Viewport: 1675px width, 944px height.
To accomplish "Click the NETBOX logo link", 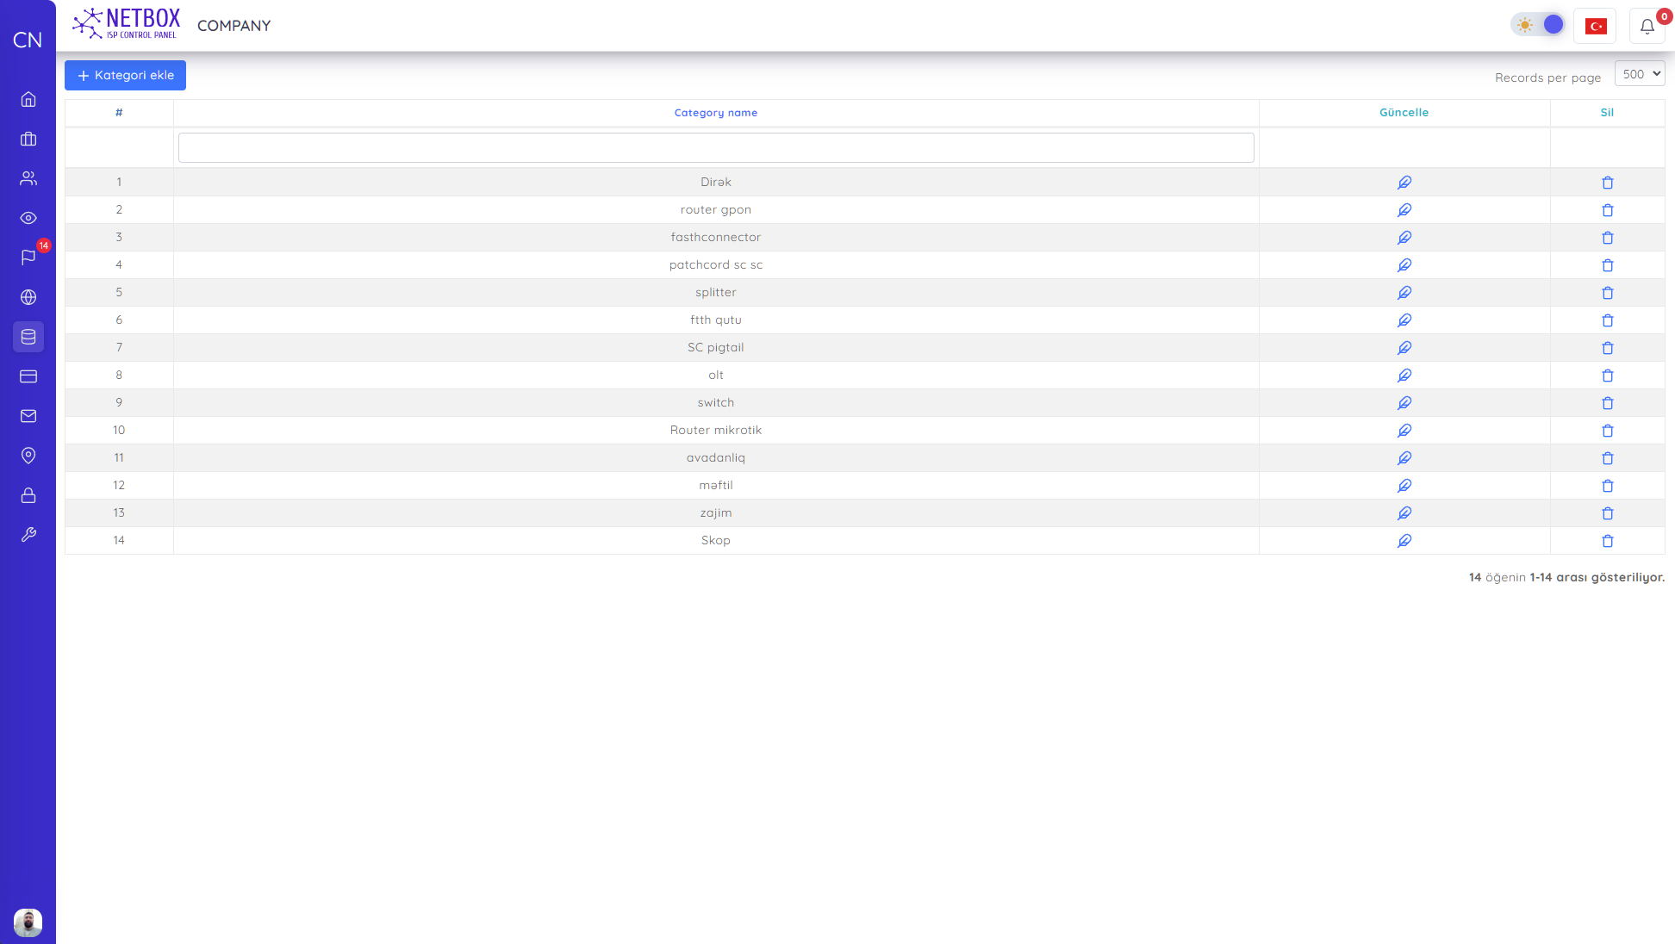I will click(128, 24).
